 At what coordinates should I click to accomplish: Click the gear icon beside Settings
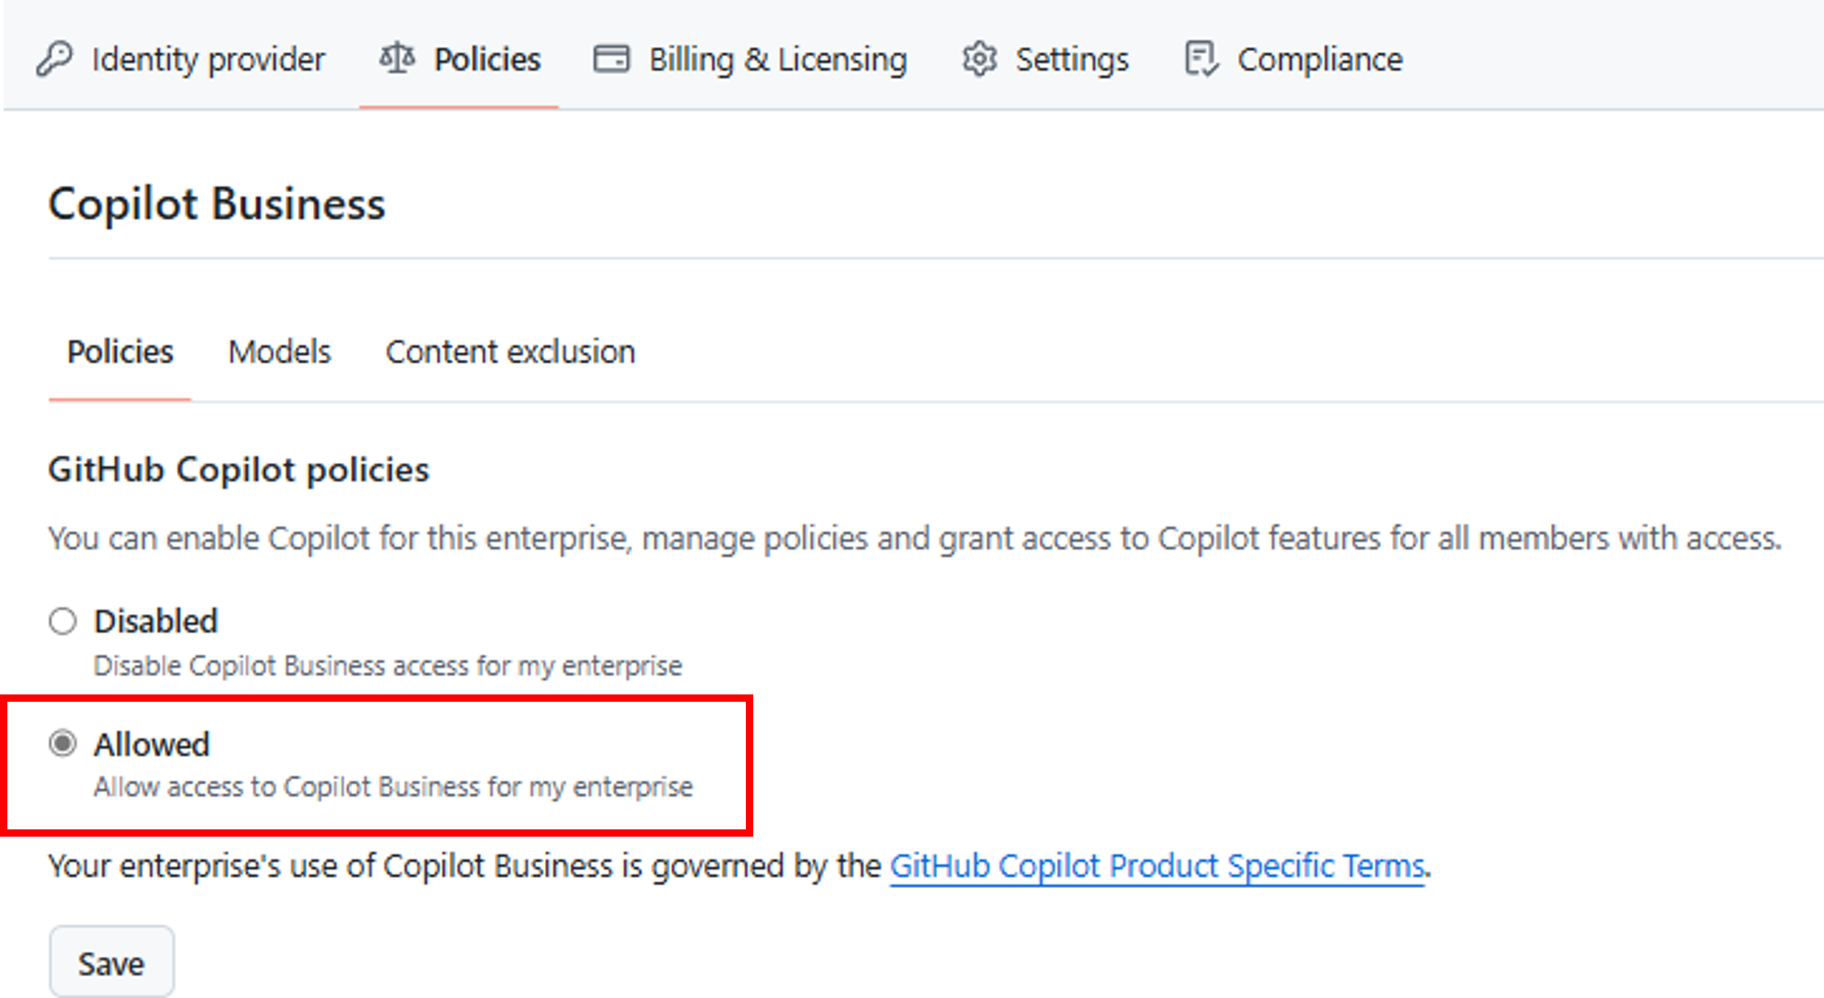tap(980, 59)
